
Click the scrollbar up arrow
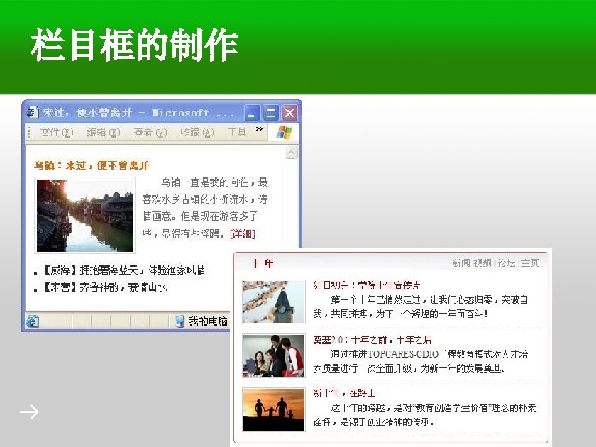292,153
